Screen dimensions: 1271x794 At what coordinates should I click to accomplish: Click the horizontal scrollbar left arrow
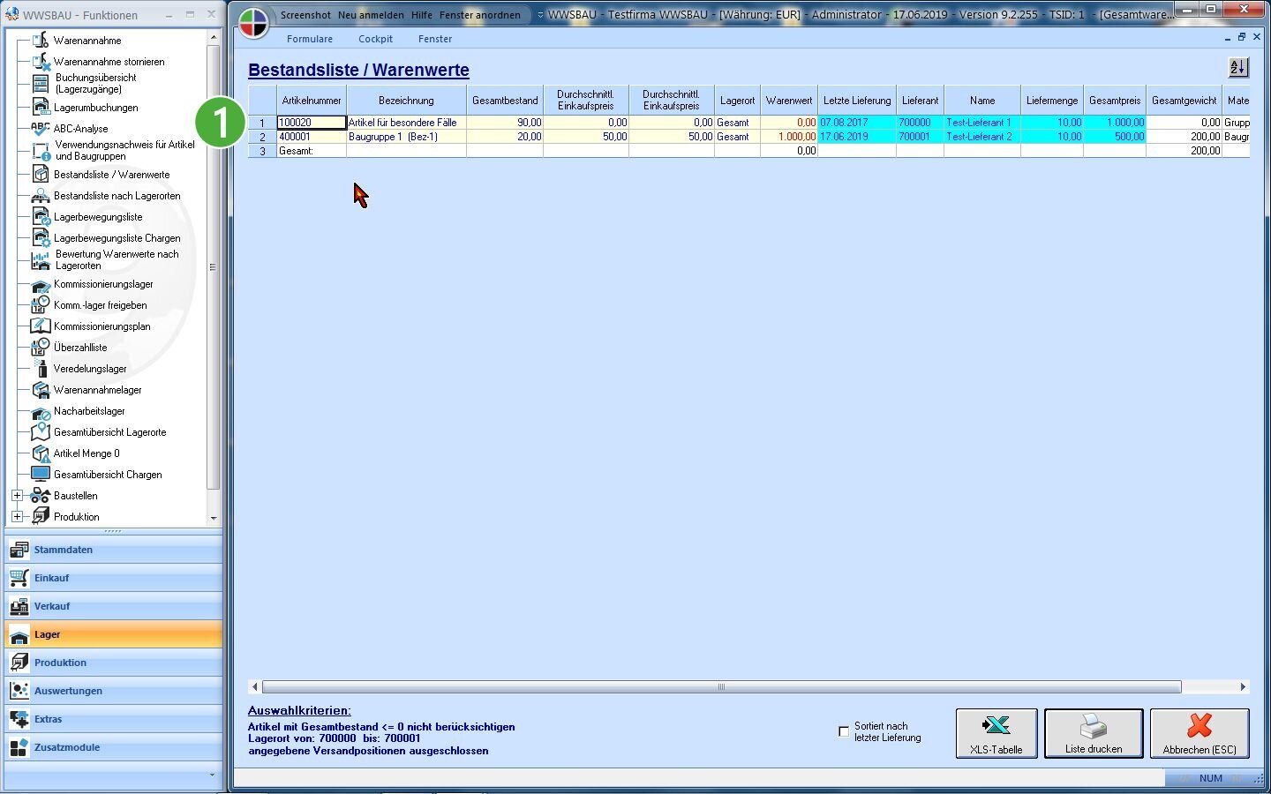(x=255, y=686)
